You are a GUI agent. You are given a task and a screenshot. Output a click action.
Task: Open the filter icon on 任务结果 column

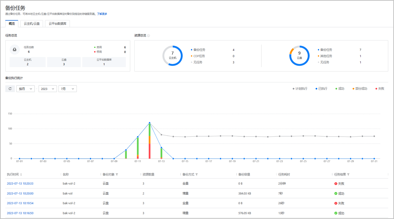[349, 174]
